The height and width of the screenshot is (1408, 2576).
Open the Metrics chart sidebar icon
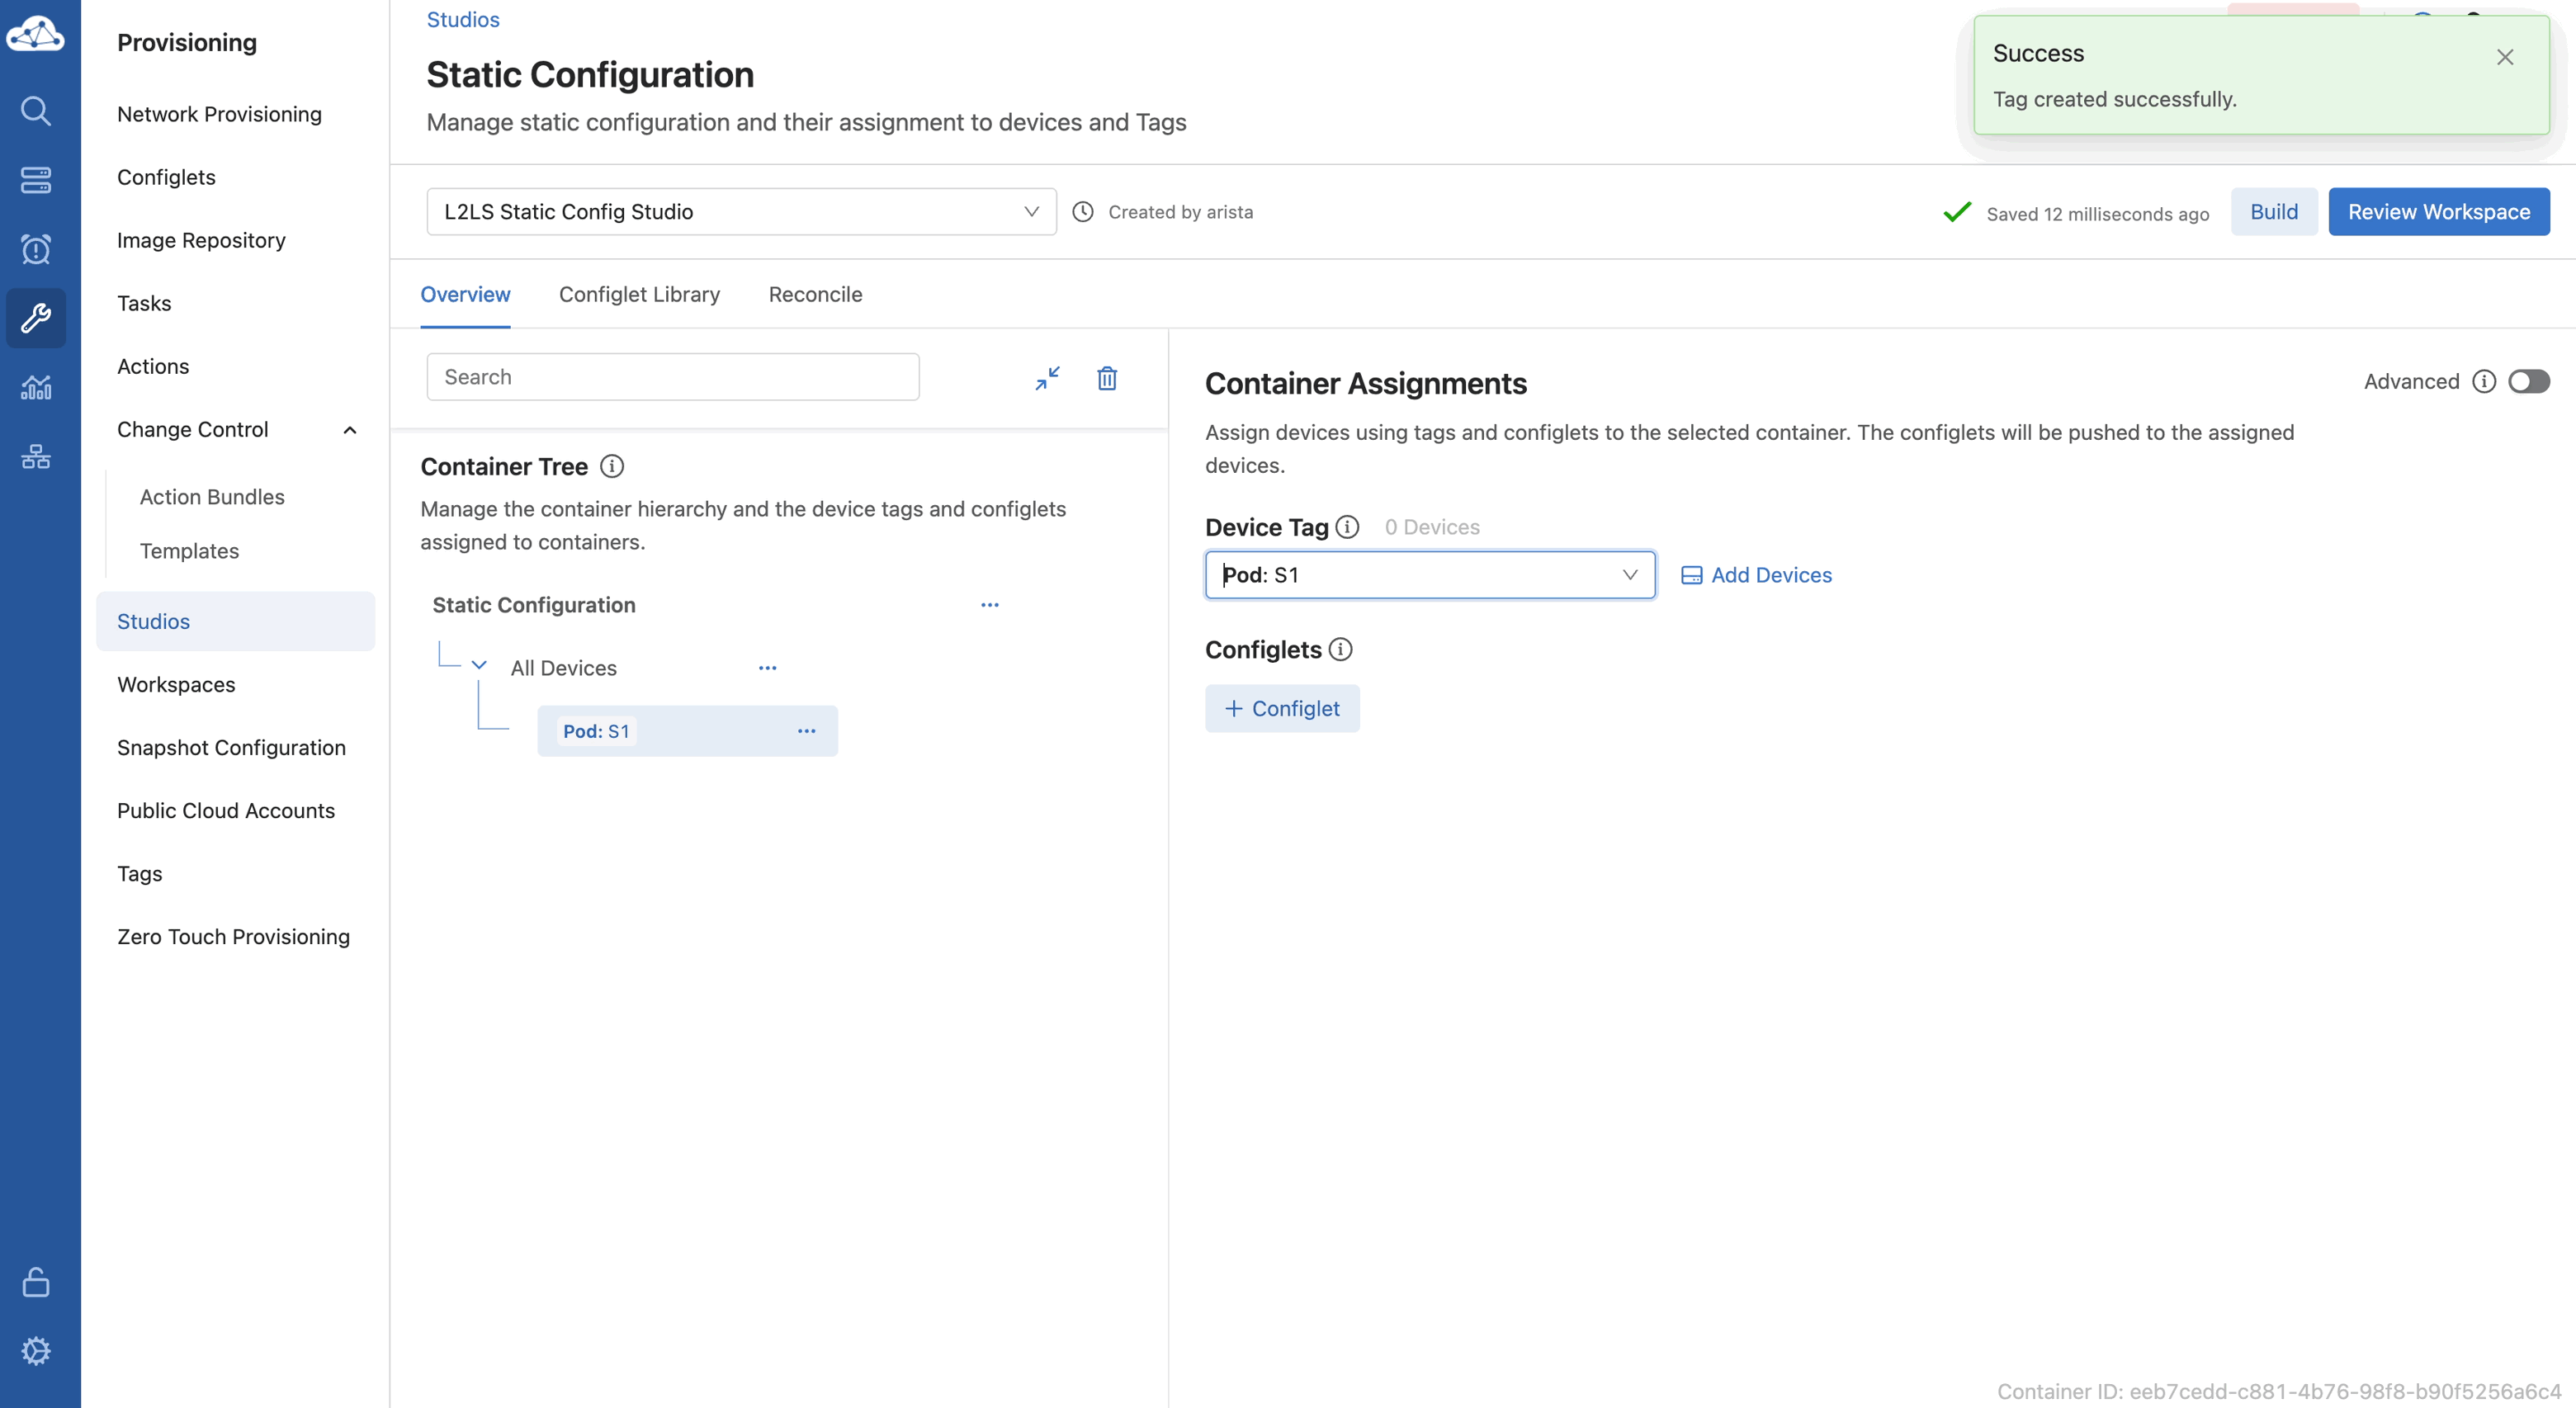pos(36,387)
